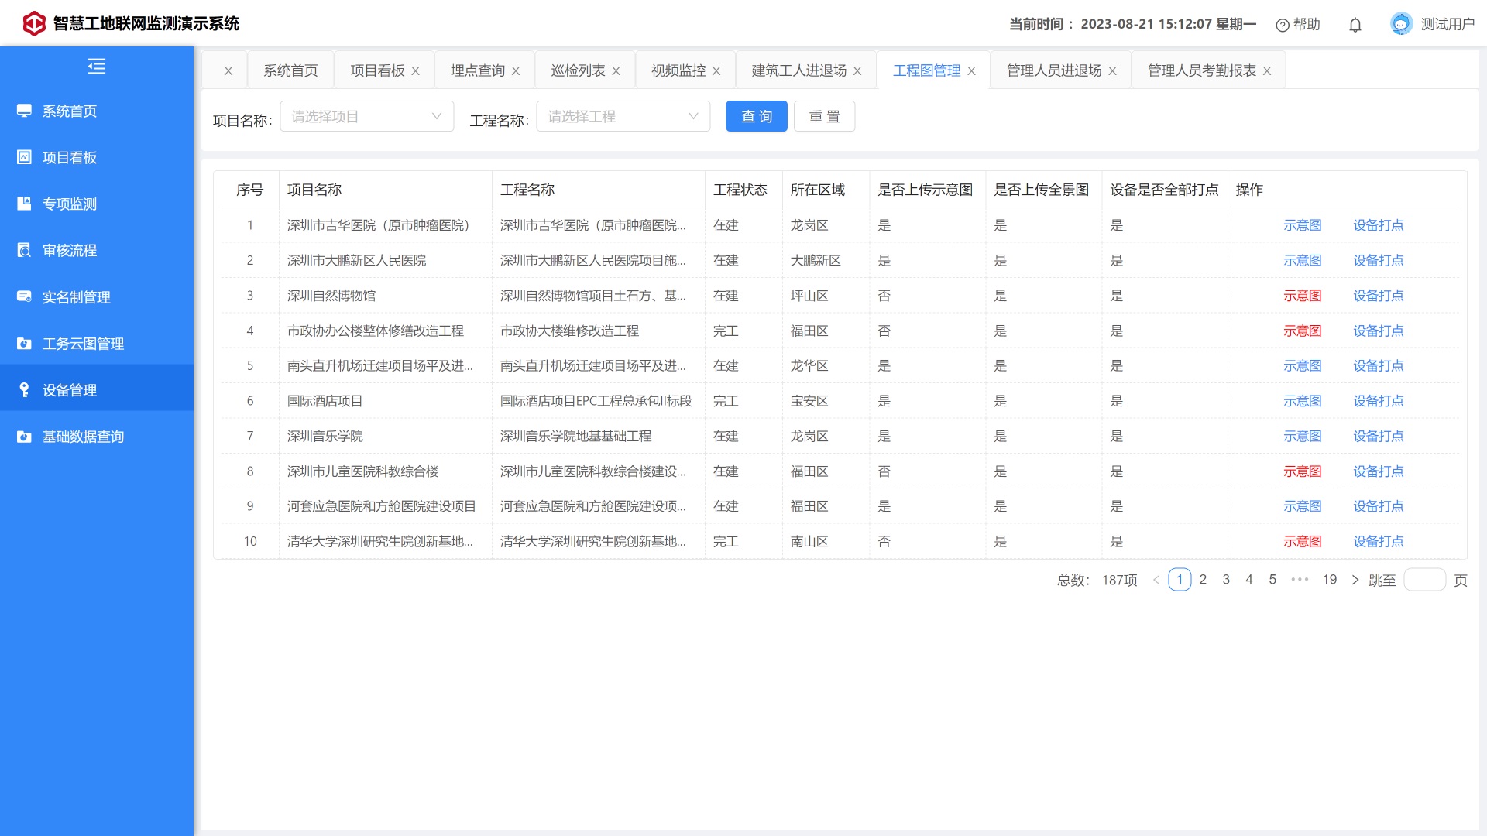This screenshot has height=836, width=1487.
Task: Open 示意图 for 深圳市吉华医院 row
Action: point(1303,225)
